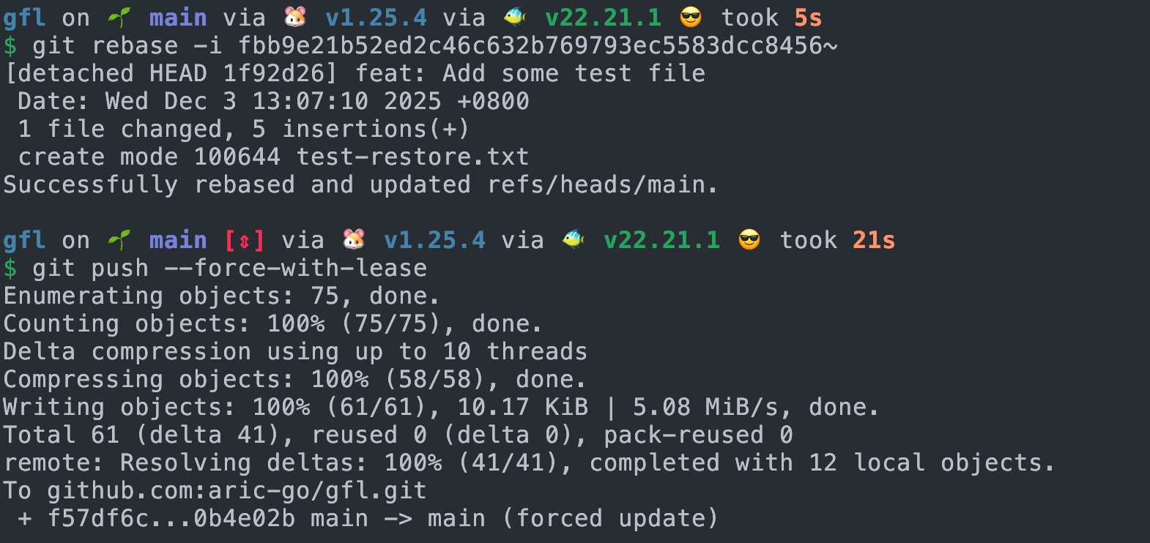1150x543 pixels.
Task: Click the orange 21s duration text
Action: coord(873,240)
